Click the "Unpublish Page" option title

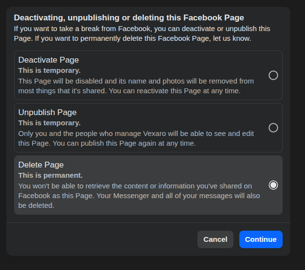(x=47, y=113)
